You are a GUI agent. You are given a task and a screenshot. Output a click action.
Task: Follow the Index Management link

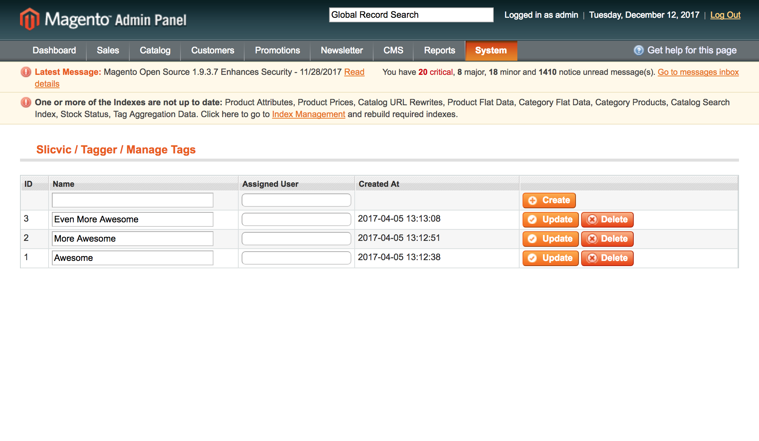tap(308, 115)
